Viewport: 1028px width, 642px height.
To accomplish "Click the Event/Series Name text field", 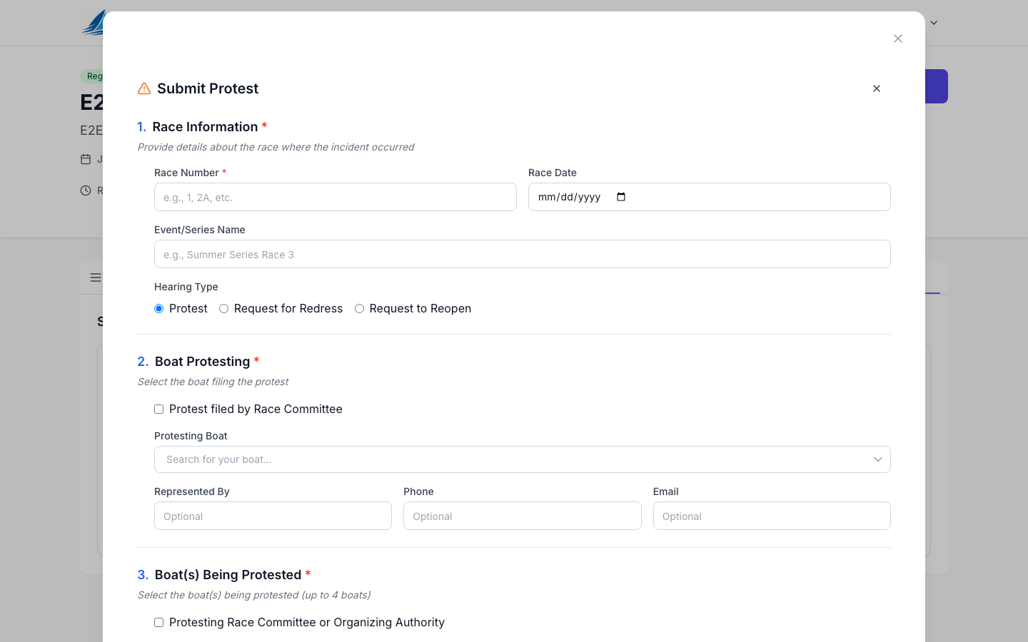I will (522, 254).
